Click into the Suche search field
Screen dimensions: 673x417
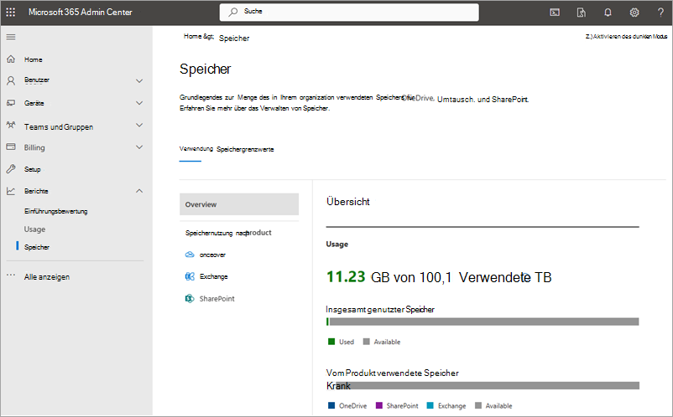coord(349,12)
